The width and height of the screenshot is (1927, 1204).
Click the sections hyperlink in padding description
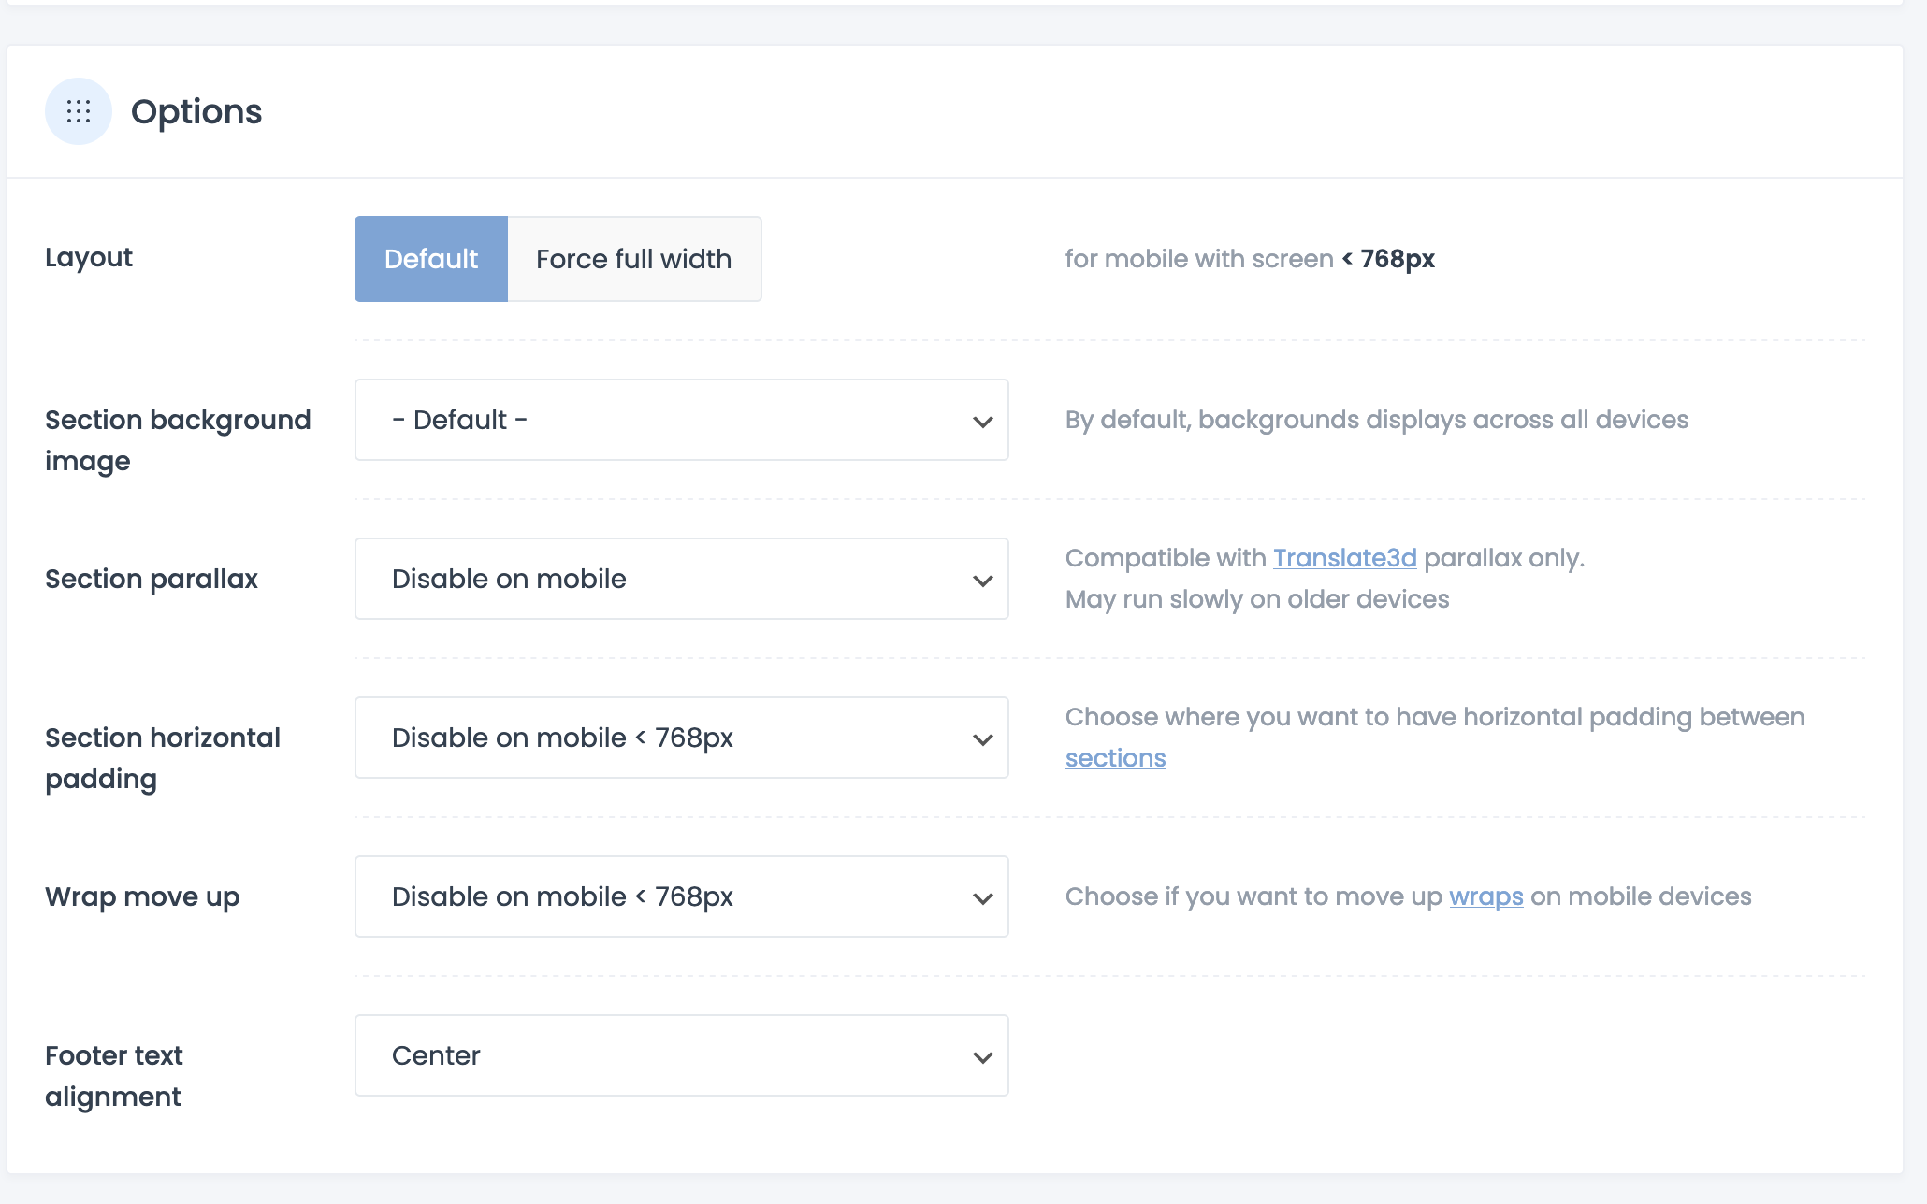1114,757
